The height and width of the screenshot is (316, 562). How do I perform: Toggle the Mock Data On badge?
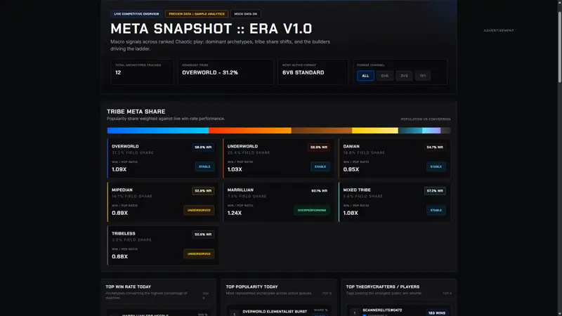245,14
